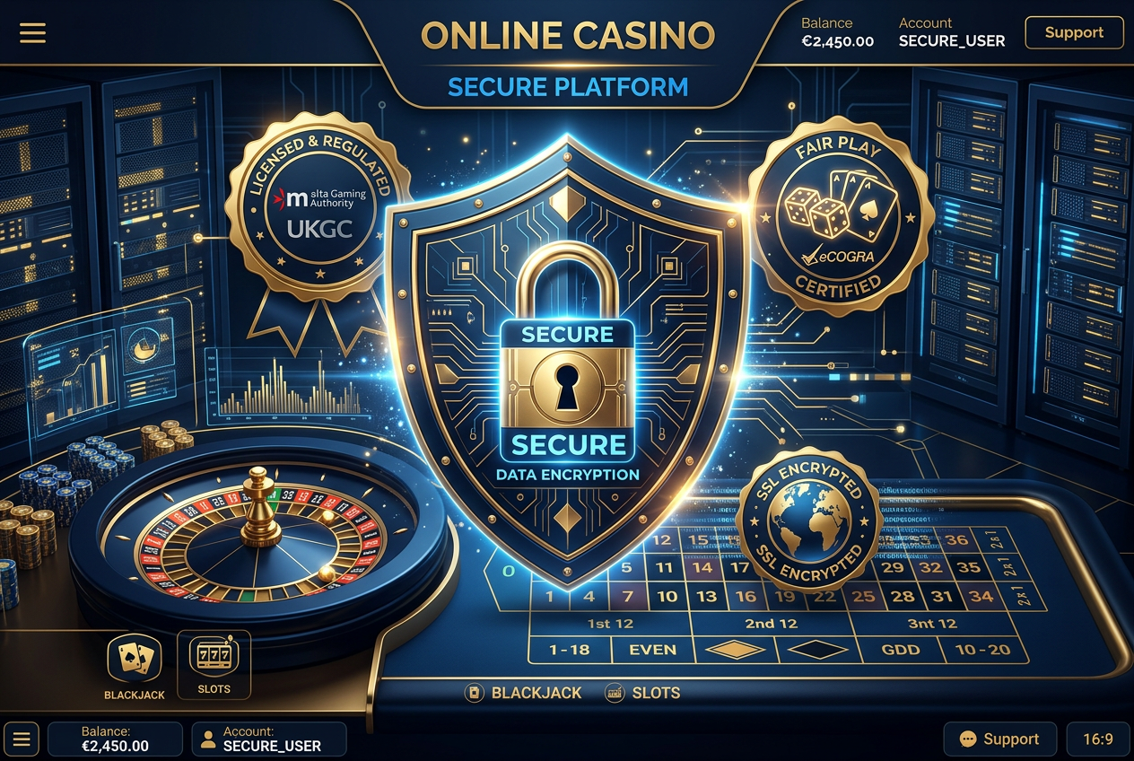
Task: Place a bet on 1-18
Action: [570, 649]
